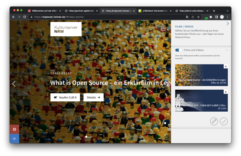
Task: Remove the Lego Erklärfilm video thumbnail
Action: pos(226,66)
